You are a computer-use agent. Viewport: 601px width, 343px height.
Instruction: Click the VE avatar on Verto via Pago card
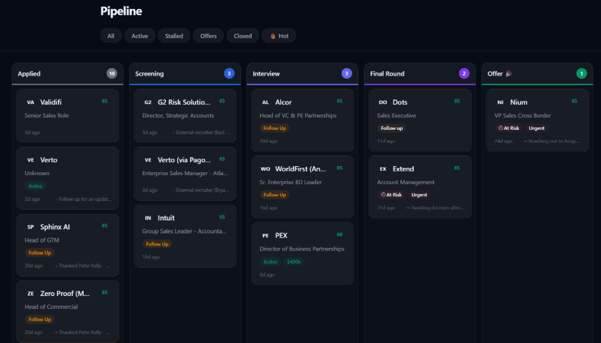tap(148, 160)
